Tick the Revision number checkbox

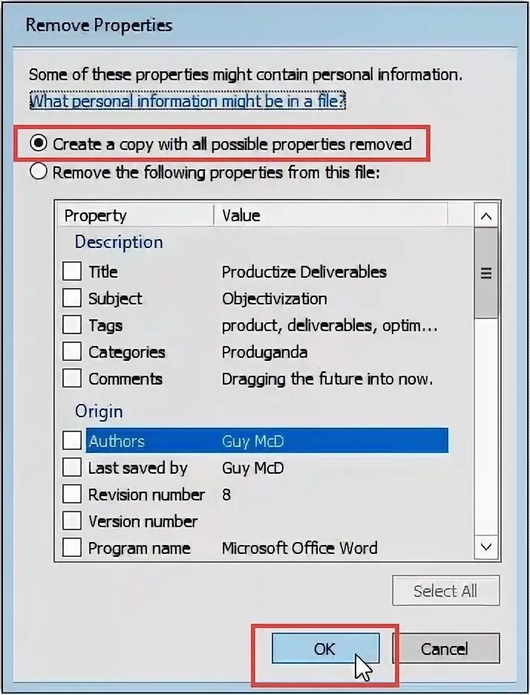[72, 494]
